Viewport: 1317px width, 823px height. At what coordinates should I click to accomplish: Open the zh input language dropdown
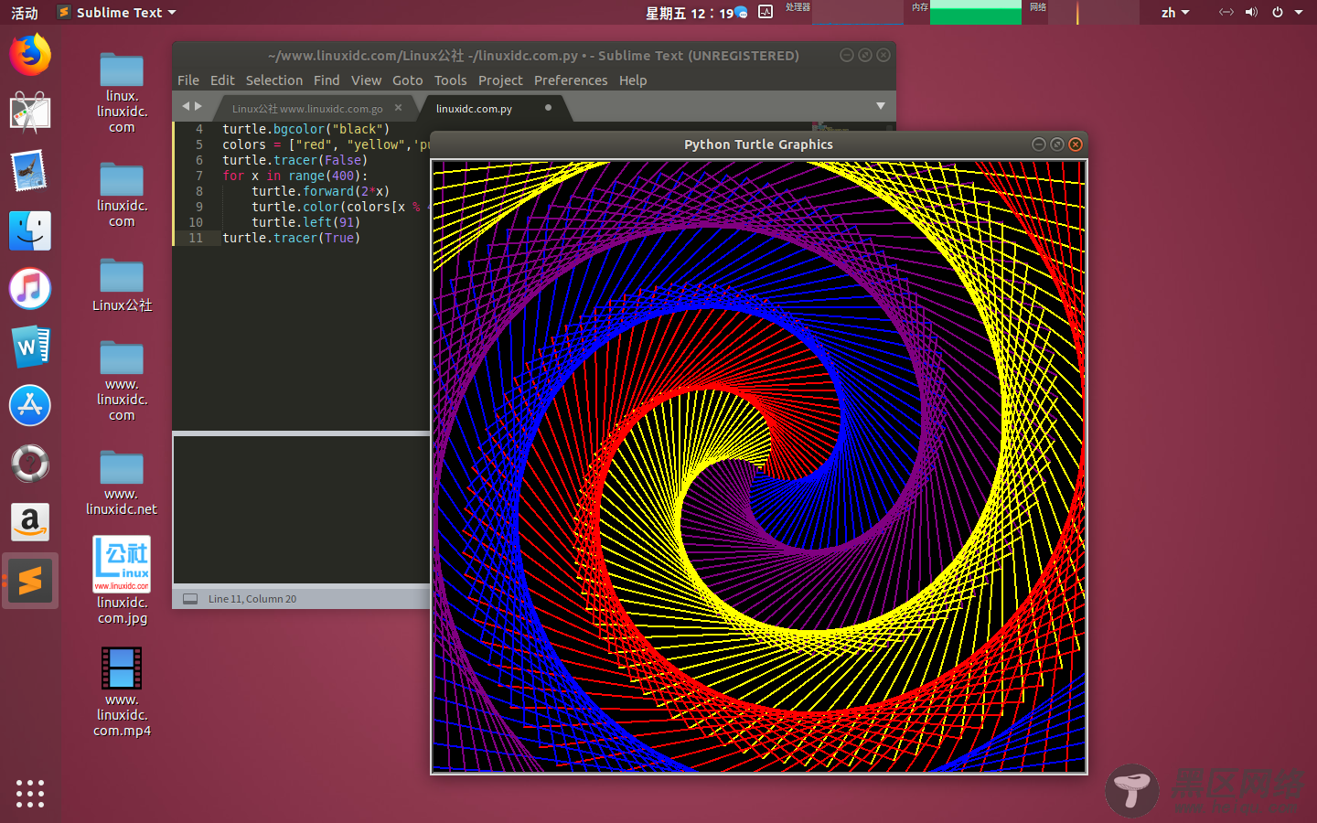tap(1175, 13)
